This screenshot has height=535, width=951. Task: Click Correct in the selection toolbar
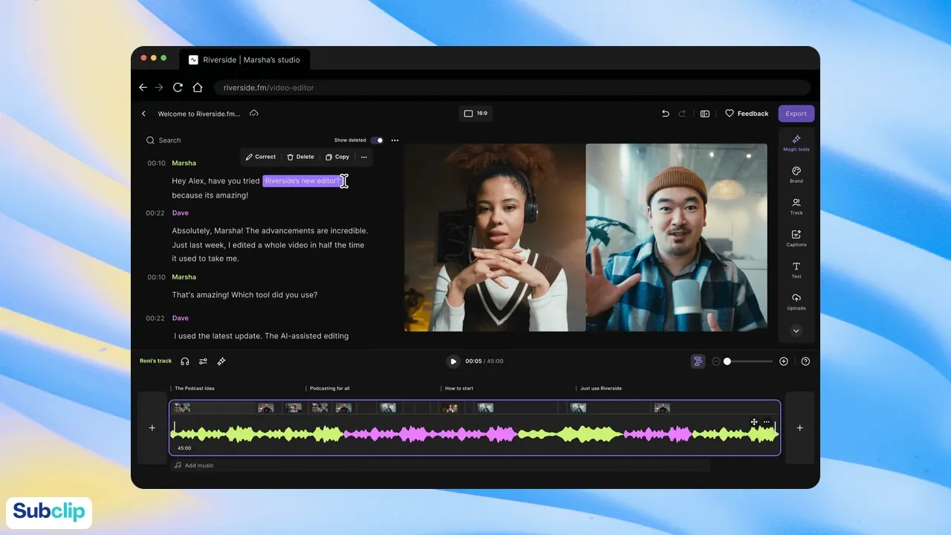click(x=261, y=157)
